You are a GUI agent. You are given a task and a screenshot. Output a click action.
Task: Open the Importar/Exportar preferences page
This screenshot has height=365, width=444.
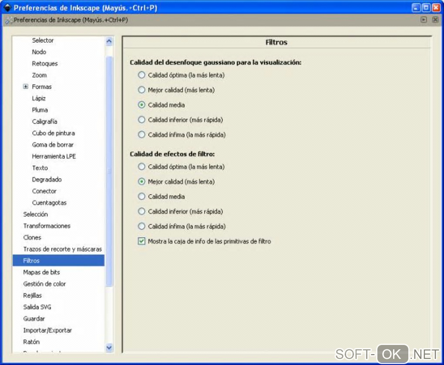pos(47,331)
